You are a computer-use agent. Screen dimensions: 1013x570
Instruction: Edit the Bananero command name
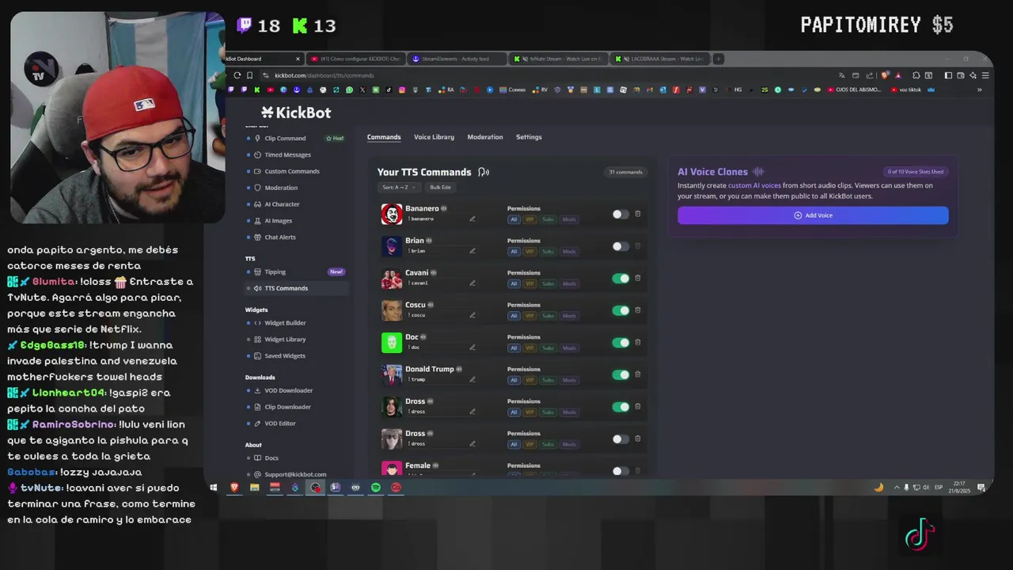click(x=472, y=219)
